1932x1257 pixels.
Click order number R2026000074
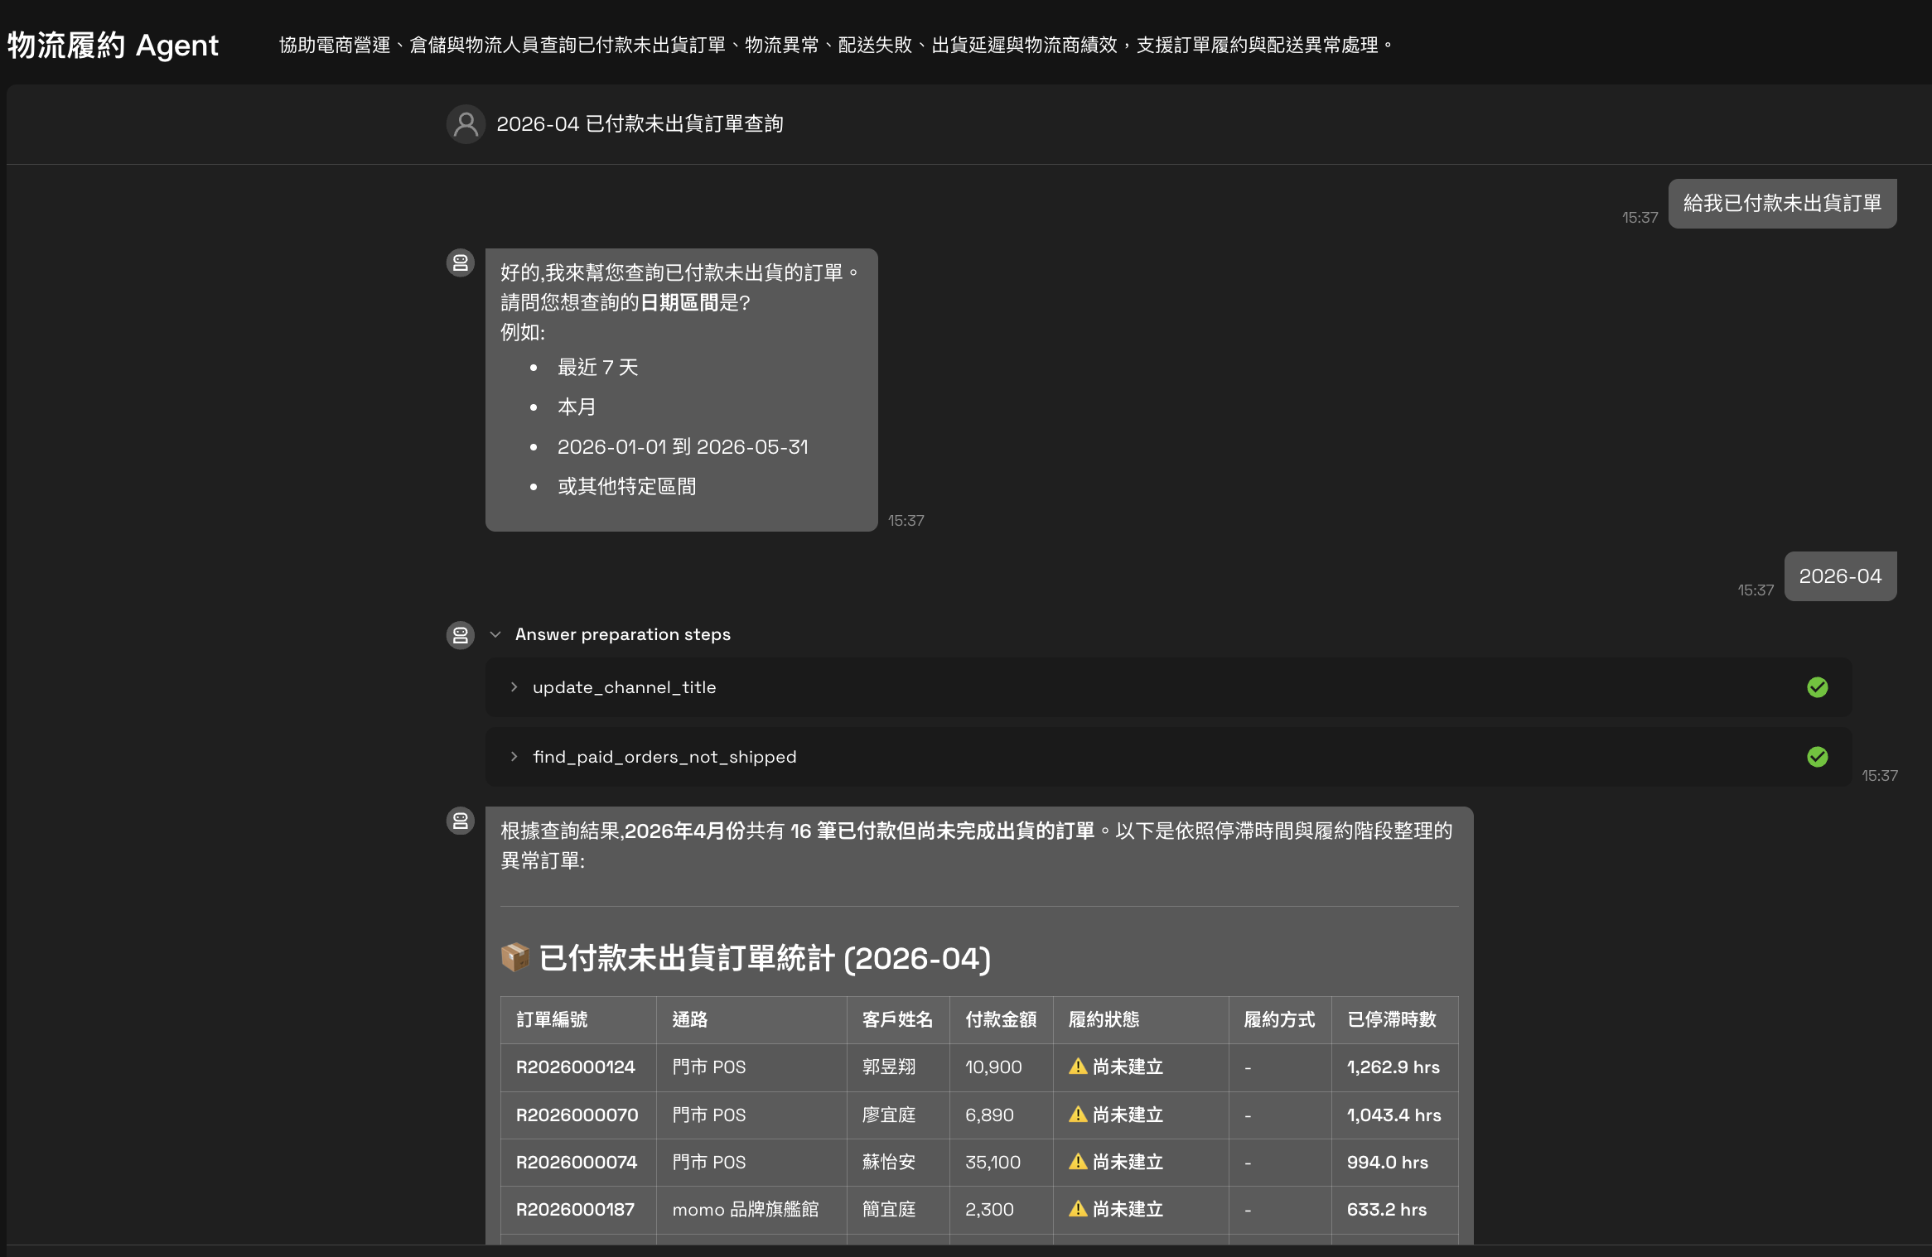577,1162
